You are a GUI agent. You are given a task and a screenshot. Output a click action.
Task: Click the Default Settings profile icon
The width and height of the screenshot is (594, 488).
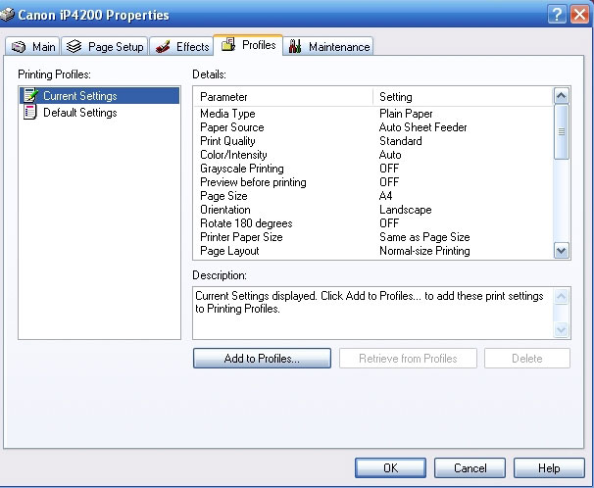point(30,112)
